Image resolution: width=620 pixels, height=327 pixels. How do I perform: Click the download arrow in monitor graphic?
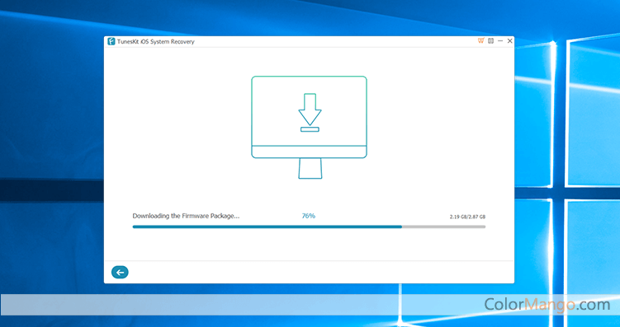[310, 110]
